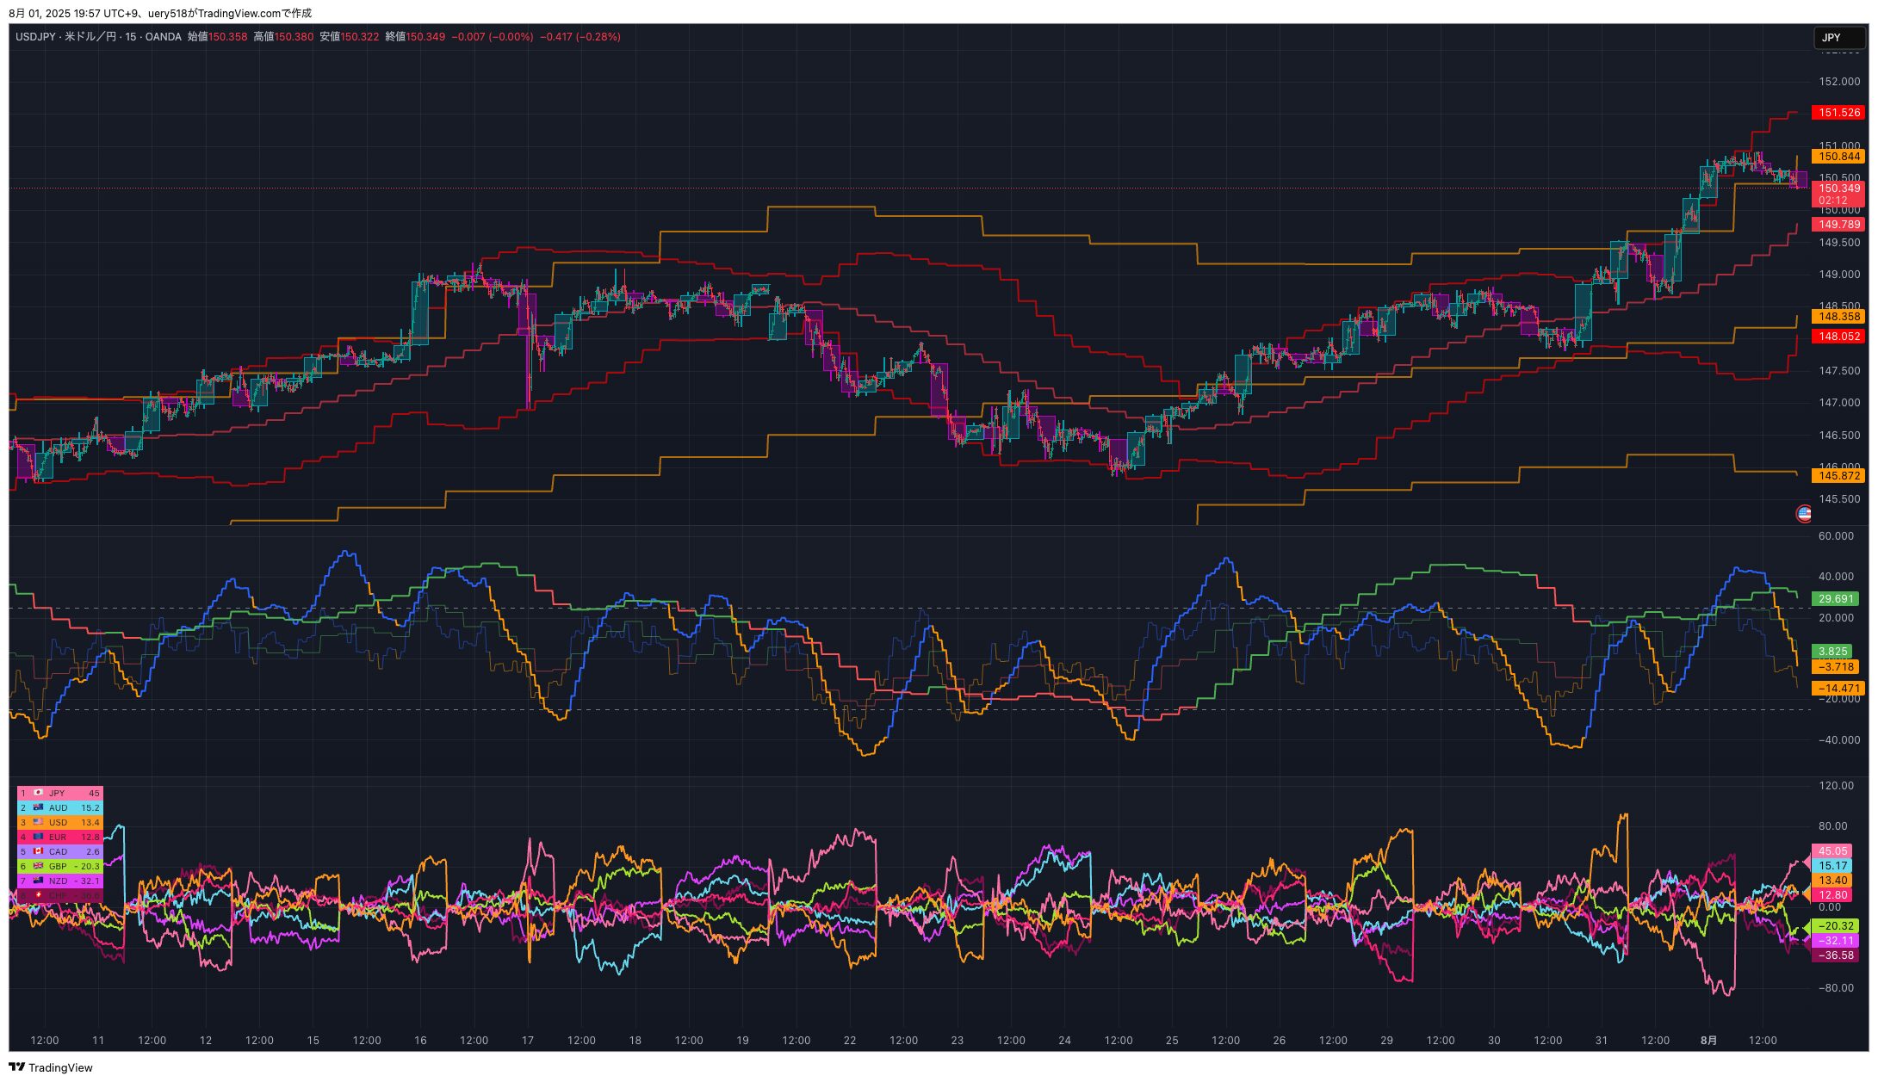Click the red 151.526 price label
This screenshot has width=1878, height=1082.
click(1838, 113)
